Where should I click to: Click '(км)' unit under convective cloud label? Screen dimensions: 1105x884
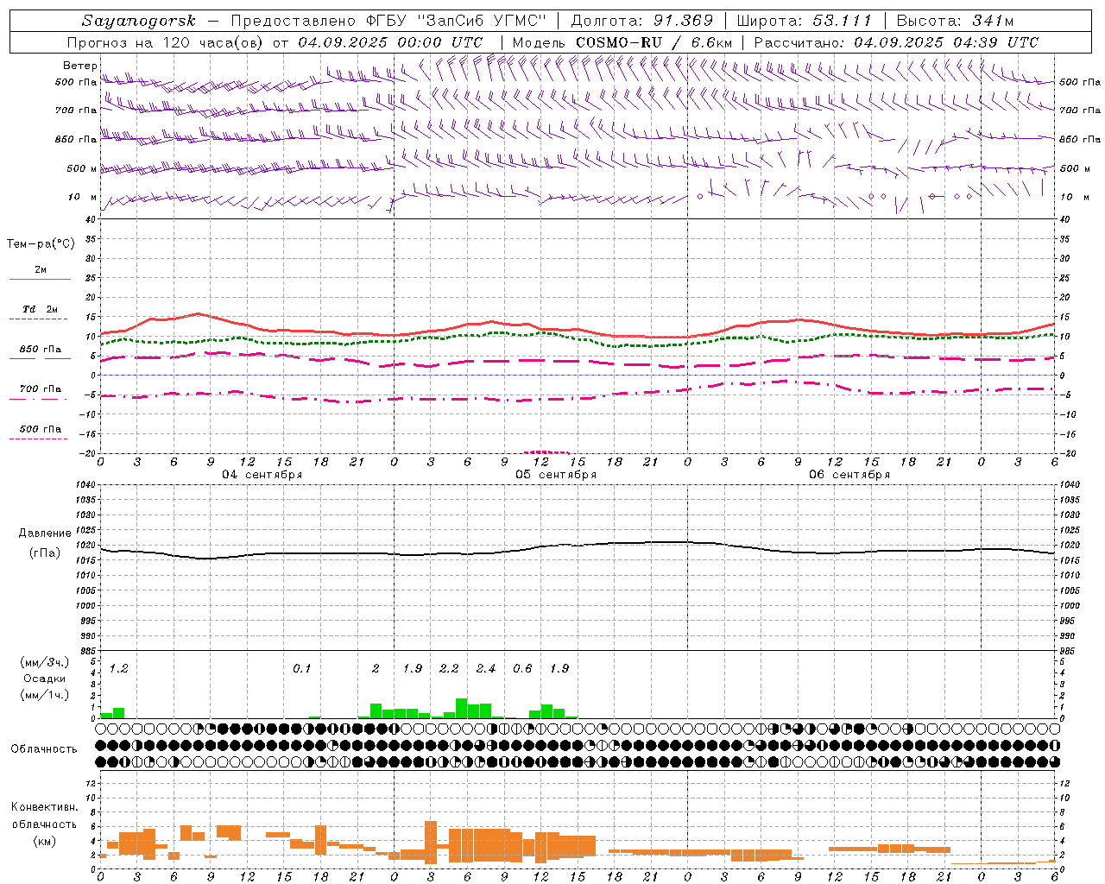(x=45, y=840)
